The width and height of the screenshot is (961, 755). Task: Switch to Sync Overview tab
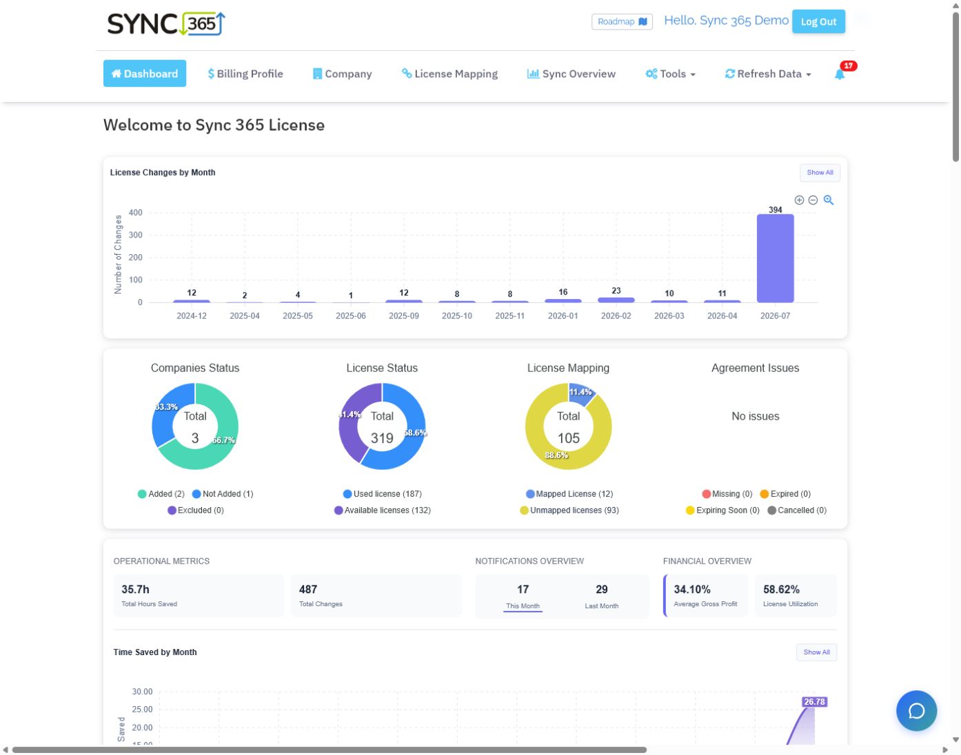(571, 74)
